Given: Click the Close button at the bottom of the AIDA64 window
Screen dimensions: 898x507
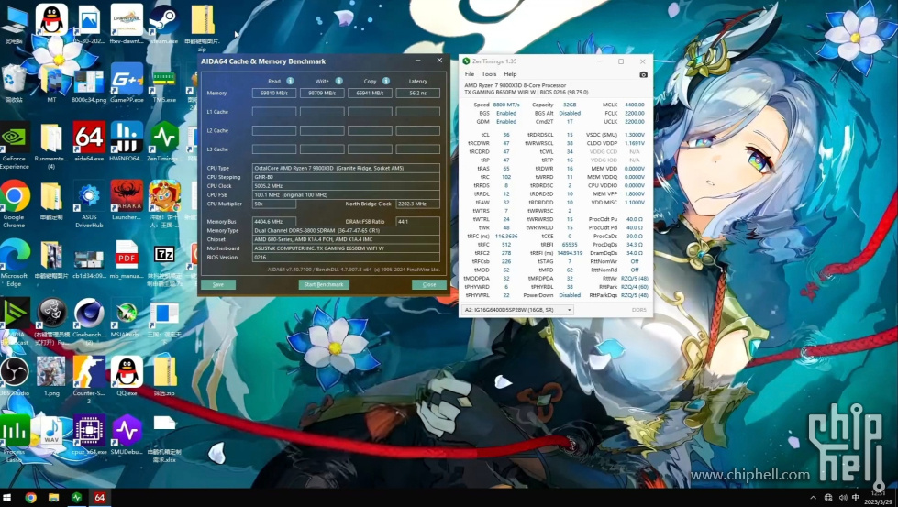Looking at the screenshot, I should (429, 284).
